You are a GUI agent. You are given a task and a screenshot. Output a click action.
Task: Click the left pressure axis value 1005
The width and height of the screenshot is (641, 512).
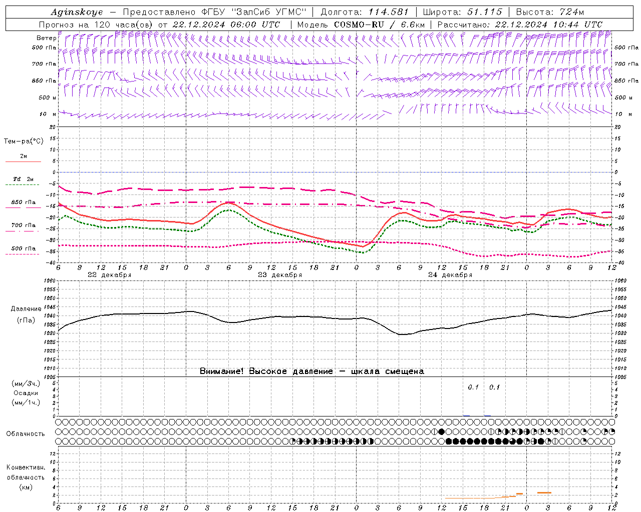51,377
